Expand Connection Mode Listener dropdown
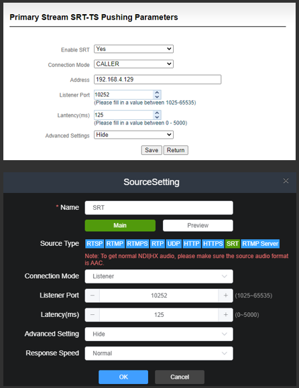299x388 pixels. (159, 276)
